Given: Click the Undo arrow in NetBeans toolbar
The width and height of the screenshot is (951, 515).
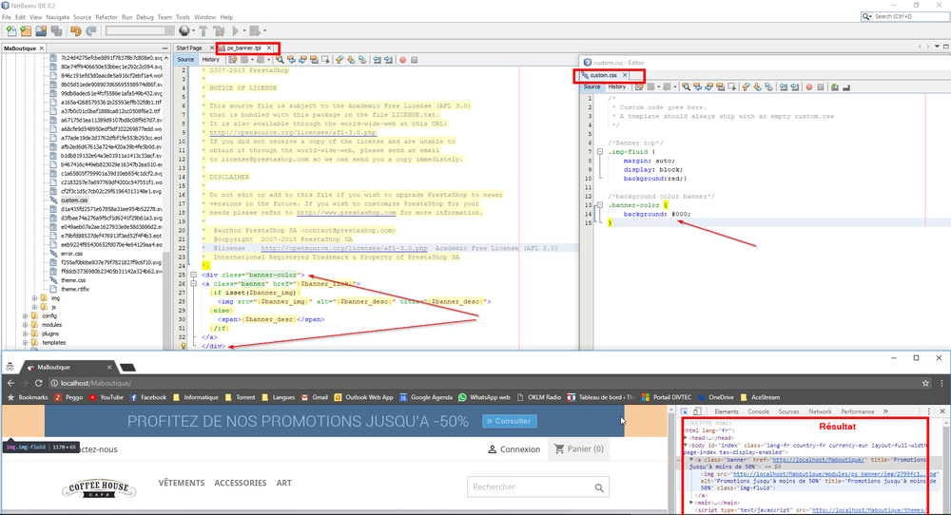Looking at the screenshot, I should [76, 30].
